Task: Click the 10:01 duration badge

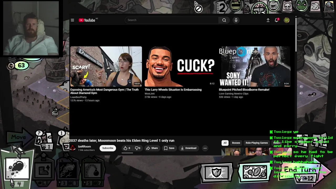Action: point(137,84)
